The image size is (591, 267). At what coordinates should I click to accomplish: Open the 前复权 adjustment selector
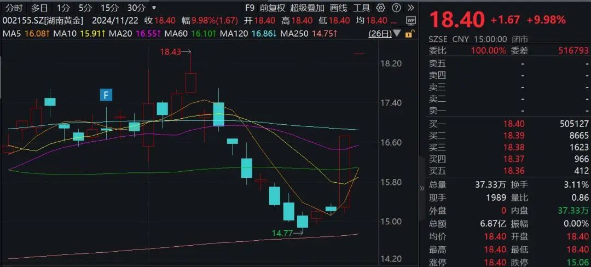272,8
